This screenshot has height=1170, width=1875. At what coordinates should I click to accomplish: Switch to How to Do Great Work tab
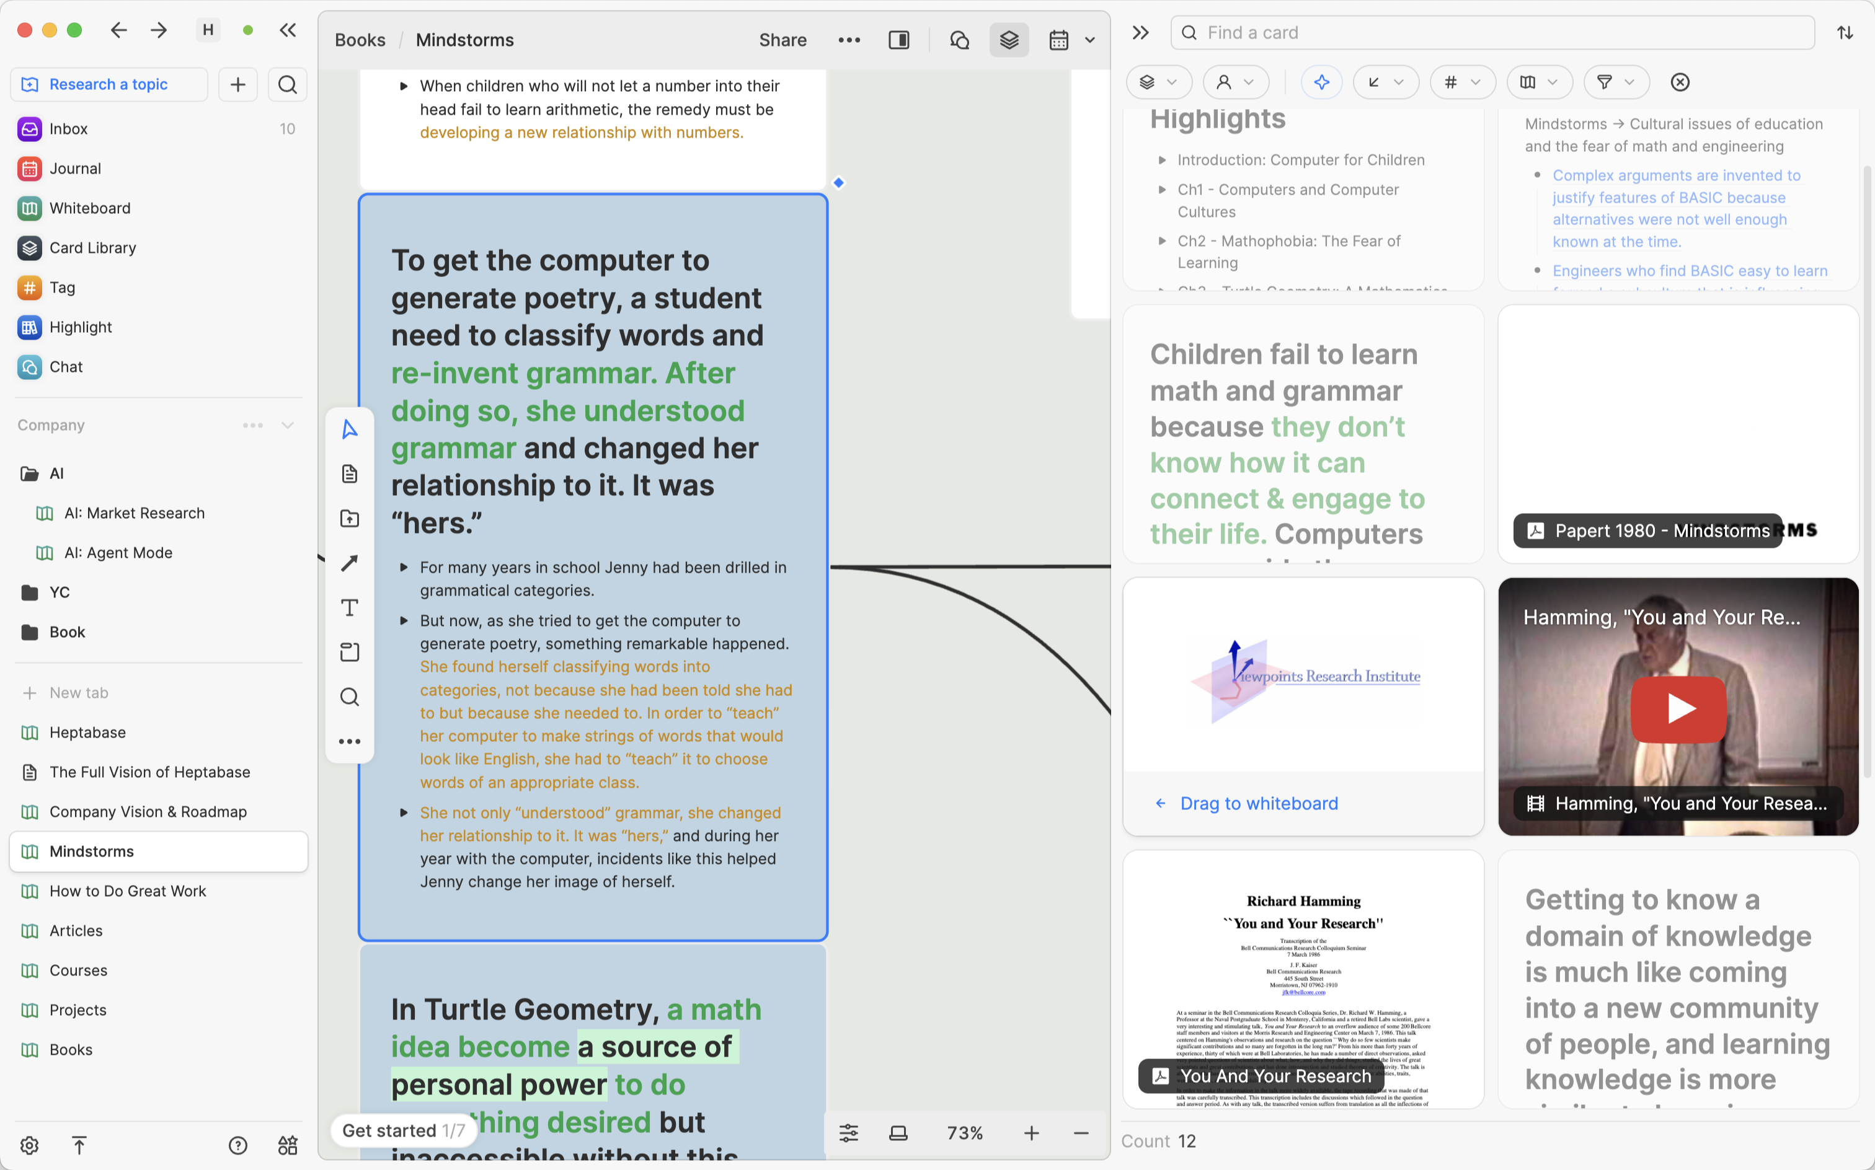tap(128, 891)
